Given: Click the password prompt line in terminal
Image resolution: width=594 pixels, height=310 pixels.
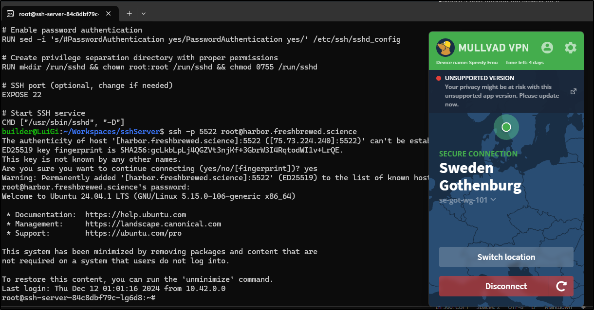Looking at the screenshot, I should [x=96, y=187].
